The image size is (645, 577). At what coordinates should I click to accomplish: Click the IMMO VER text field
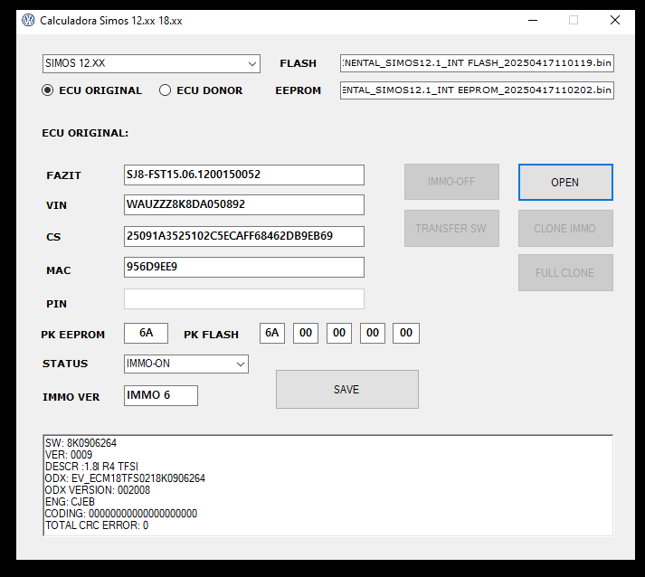pos(161,395)
